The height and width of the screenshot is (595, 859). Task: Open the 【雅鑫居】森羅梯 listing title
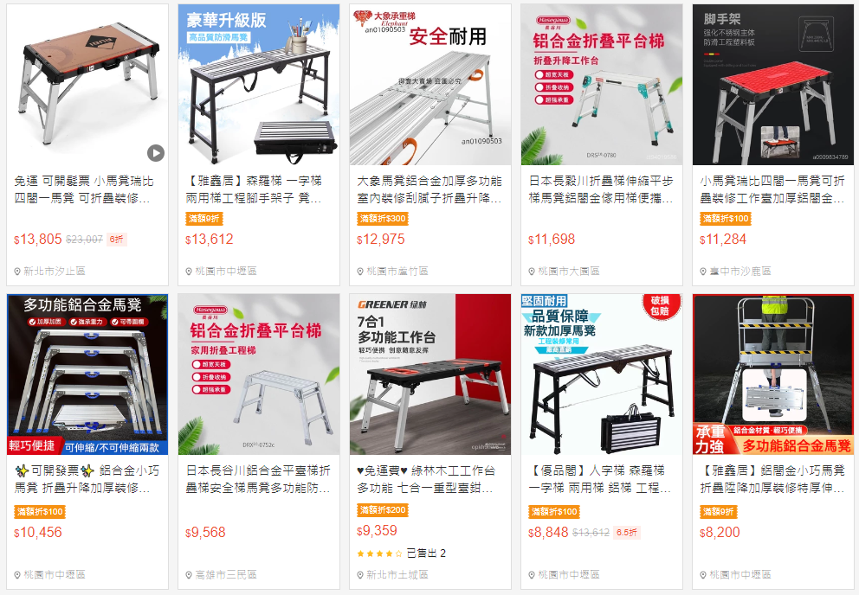pyautogui.click(x=255, y=189)
